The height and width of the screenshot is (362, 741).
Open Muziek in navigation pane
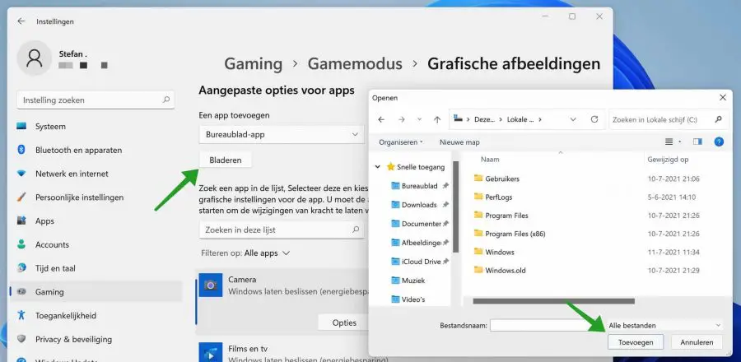point(408,281)
